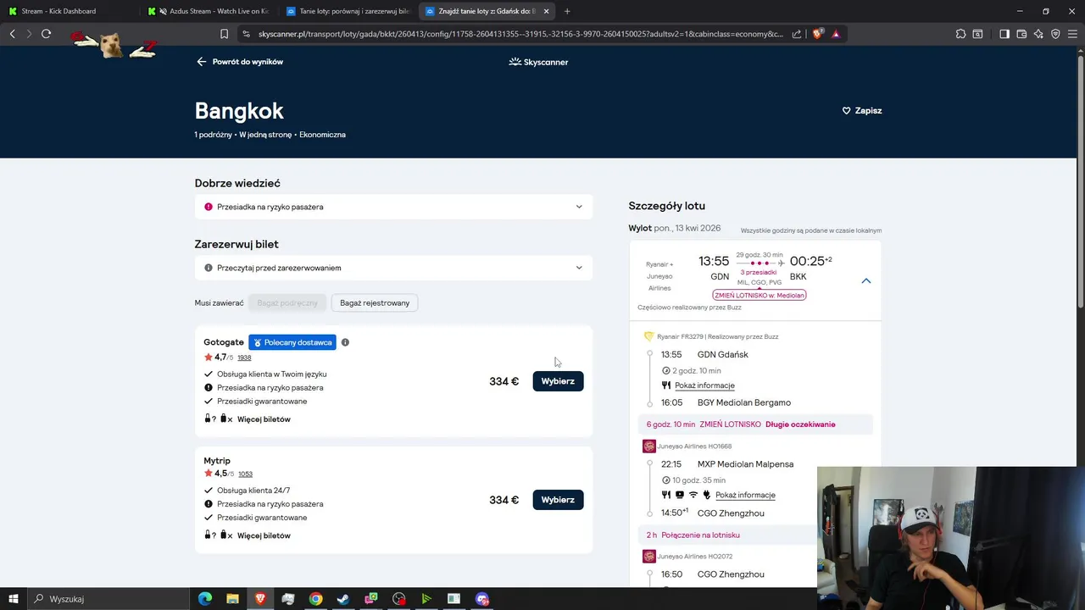The width and height of the screenshot is (1085, 610).
Task: Open Gotogate 1938 reviews link
Action: (244, 358)
